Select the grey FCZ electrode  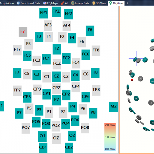[x=57, y=64]
